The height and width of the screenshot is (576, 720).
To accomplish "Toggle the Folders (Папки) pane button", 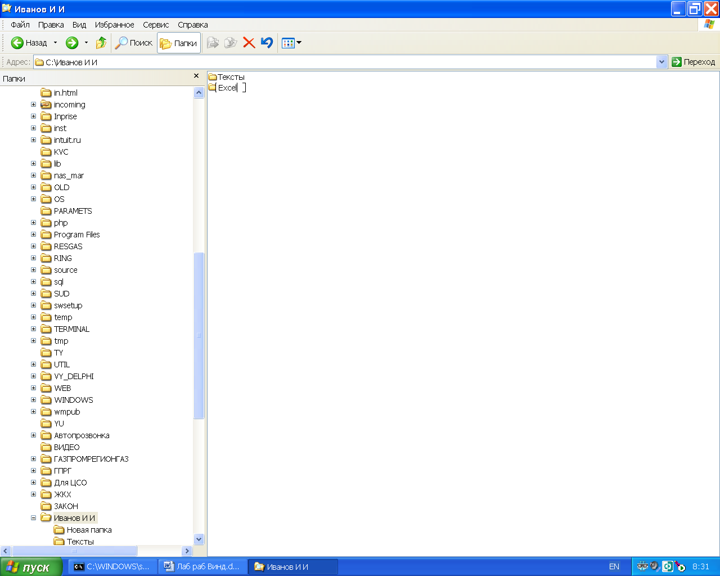I will click(x=179, y=43).
